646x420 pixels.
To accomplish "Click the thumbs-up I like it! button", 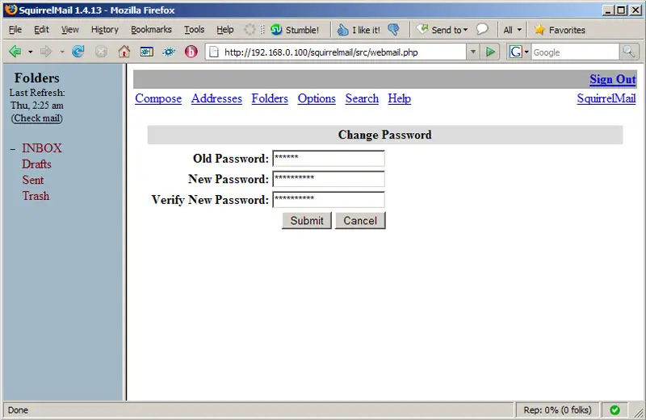I will [358, 30].
